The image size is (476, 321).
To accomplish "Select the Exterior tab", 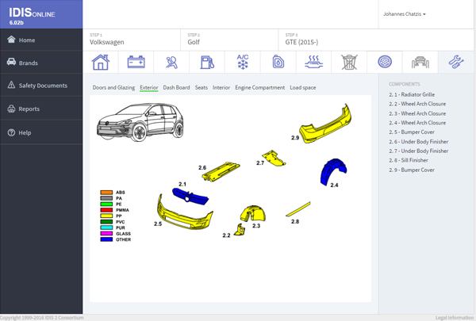I will pos(149,87).
